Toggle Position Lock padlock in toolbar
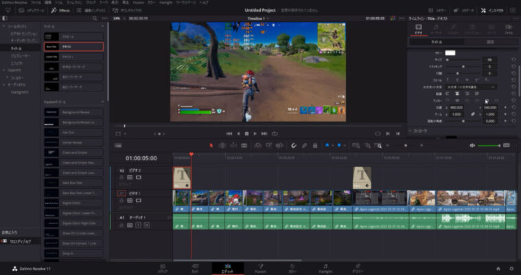This screenshot has height=275, width=521. coord(315,146)
